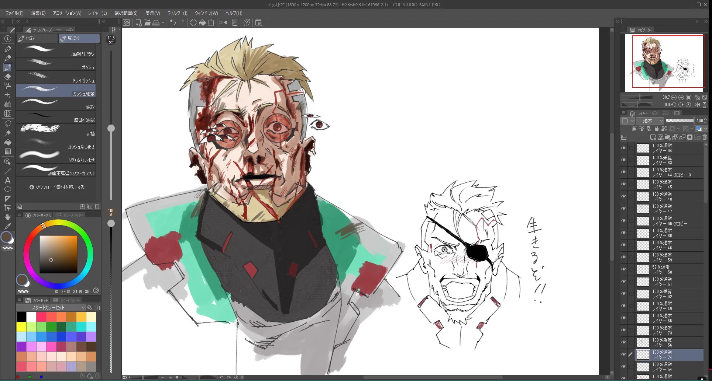This screenshot has width=712, height=381.
Task: Open the レイヤー(L) menu
Action: [97, 13]
